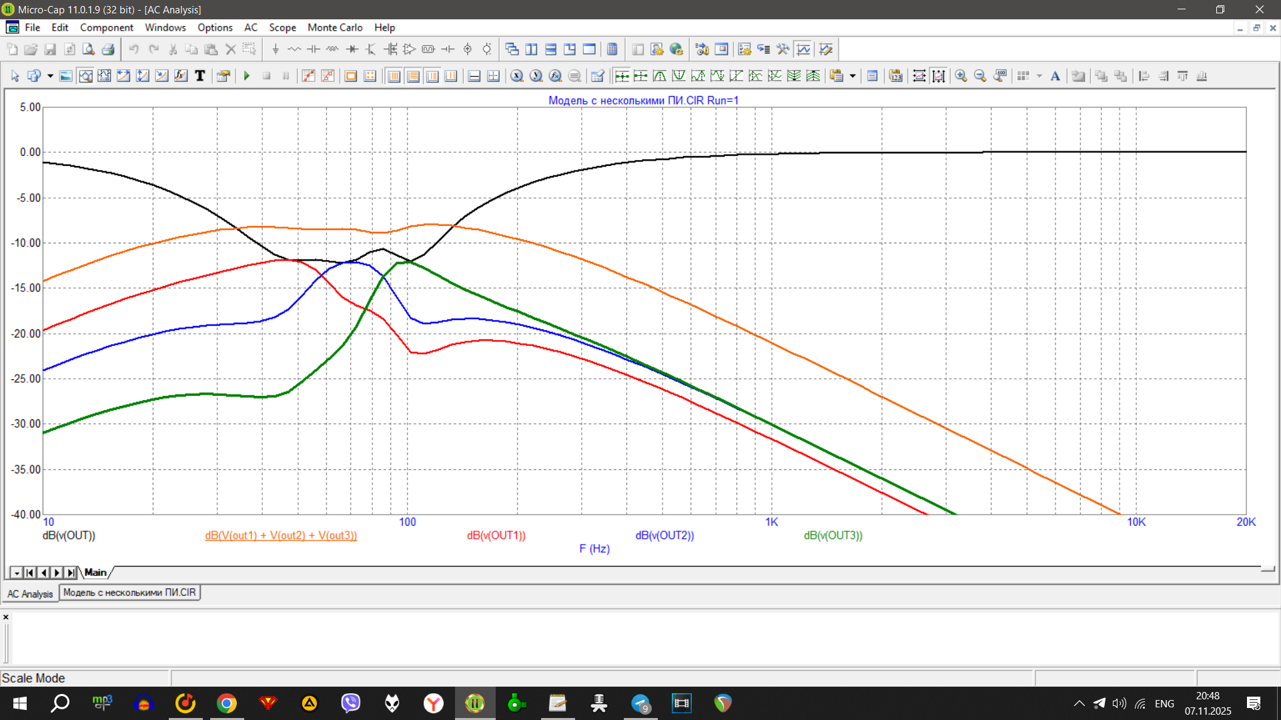Open dropdown arrow next to shapes tool

tap(50, 76)
